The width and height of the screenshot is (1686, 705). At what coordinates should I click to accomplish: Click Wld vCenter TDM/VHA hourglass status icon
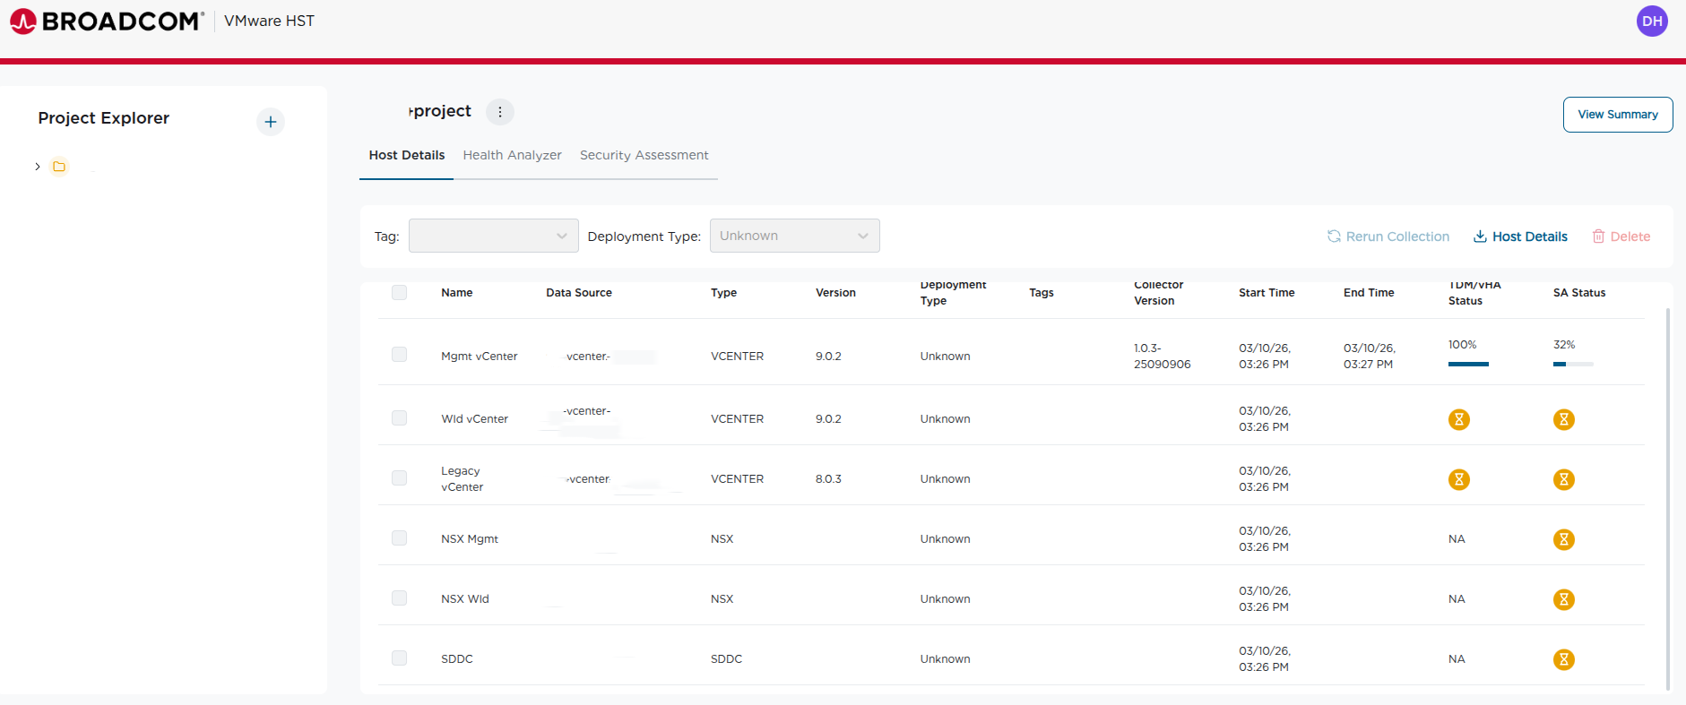pos(1458,419)
